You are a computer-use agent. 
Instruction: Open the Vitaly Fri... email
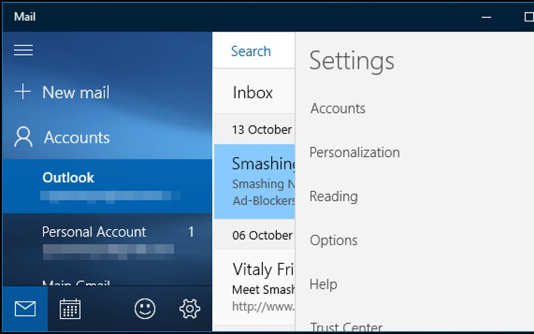[254, 287]
